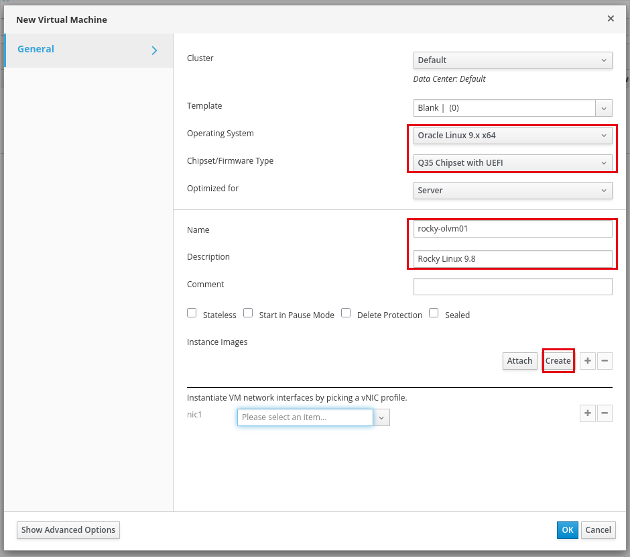
Task: Enable Delete Protection checkbox
Action: coord(346,313)
